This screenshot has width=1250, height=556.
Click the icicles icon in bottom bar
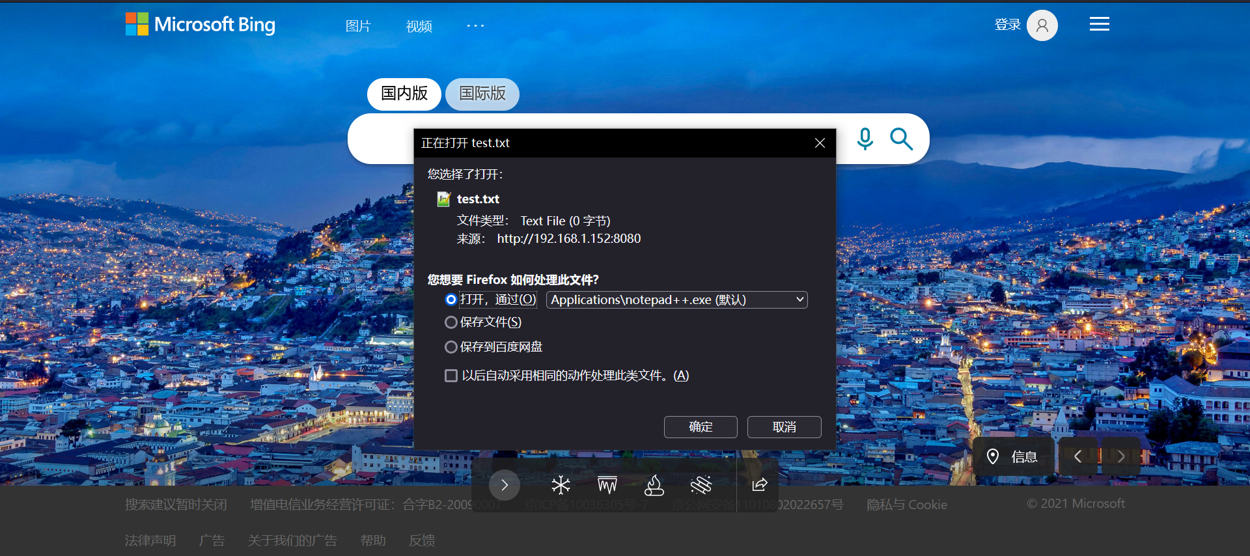coord(607,485)
